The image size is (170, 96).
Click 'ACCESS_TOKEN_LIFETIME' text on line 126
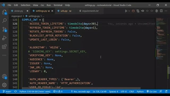pyautogui.click(x=46, y=24)
